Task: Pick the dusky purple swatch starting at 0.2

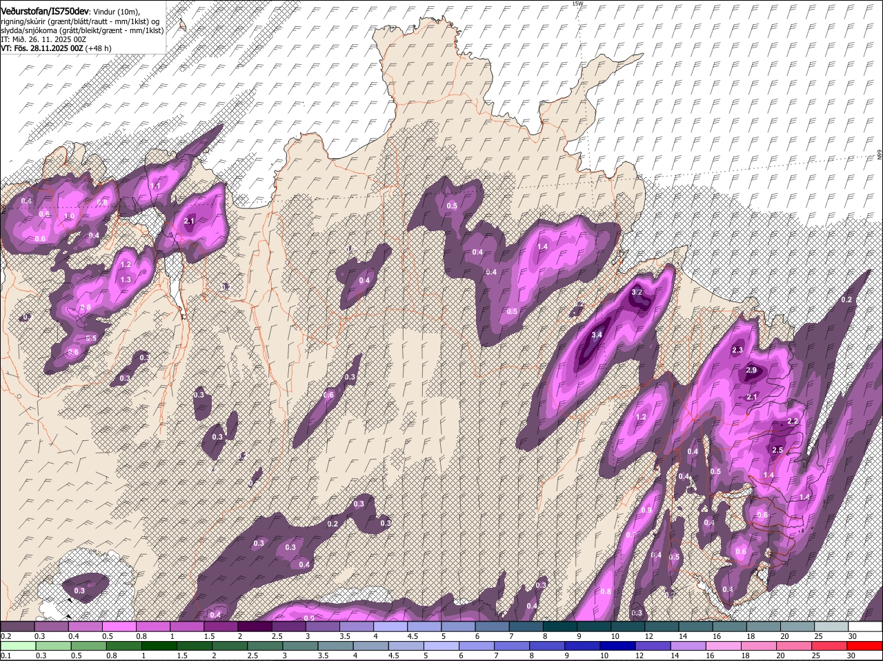Action: tap(18, 627)
